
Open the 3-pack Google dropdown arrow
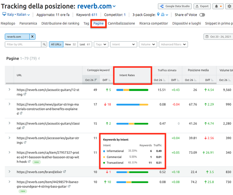[167, 15]
